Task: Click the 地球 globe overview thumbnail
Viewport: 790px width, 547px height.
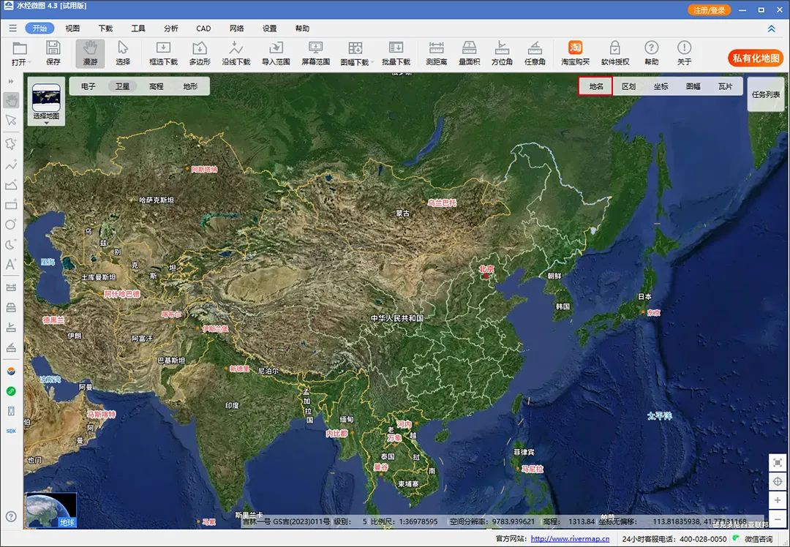Action: [x=51, y=510]
